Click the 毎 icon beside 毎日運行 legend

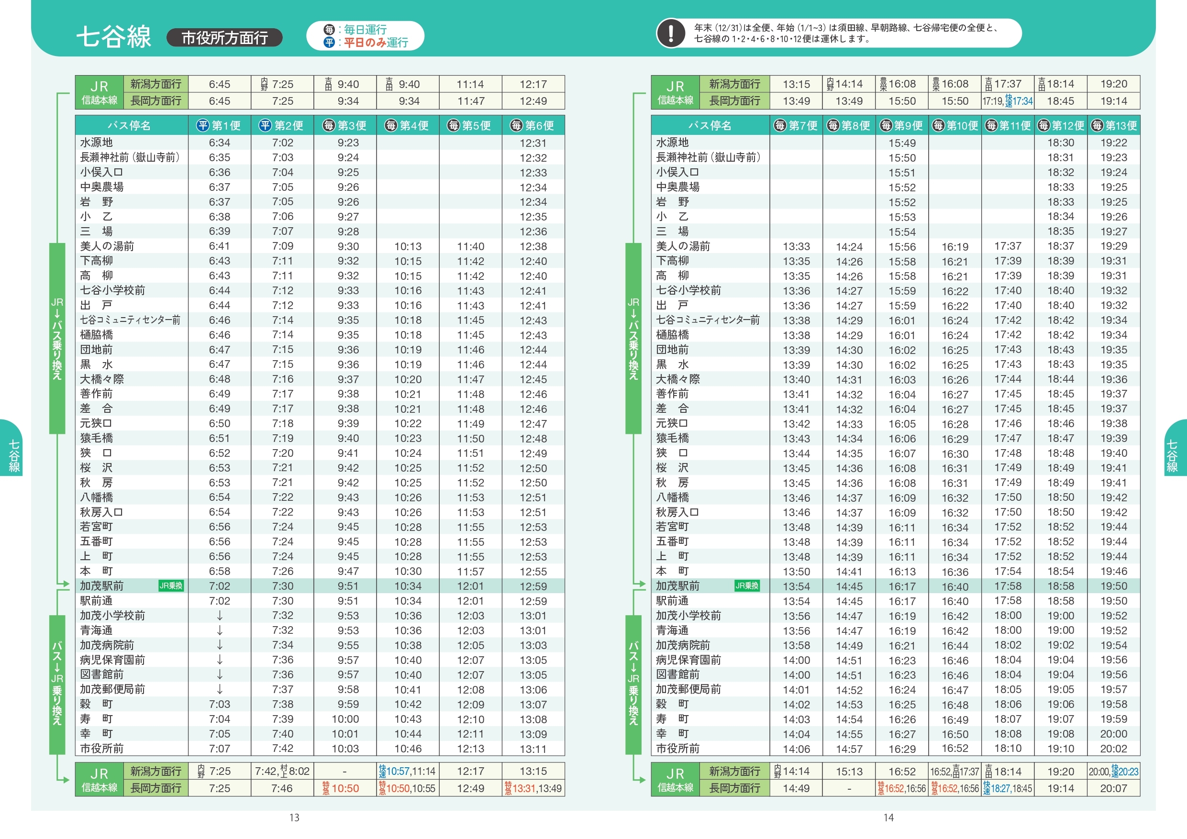[329, 30]
